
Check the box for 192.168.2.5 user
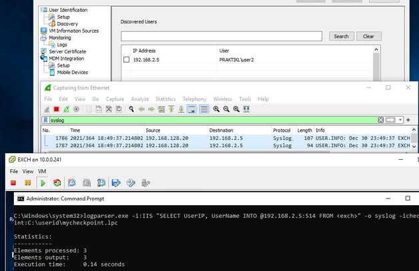pyautogui.click(x=126, y=61)
